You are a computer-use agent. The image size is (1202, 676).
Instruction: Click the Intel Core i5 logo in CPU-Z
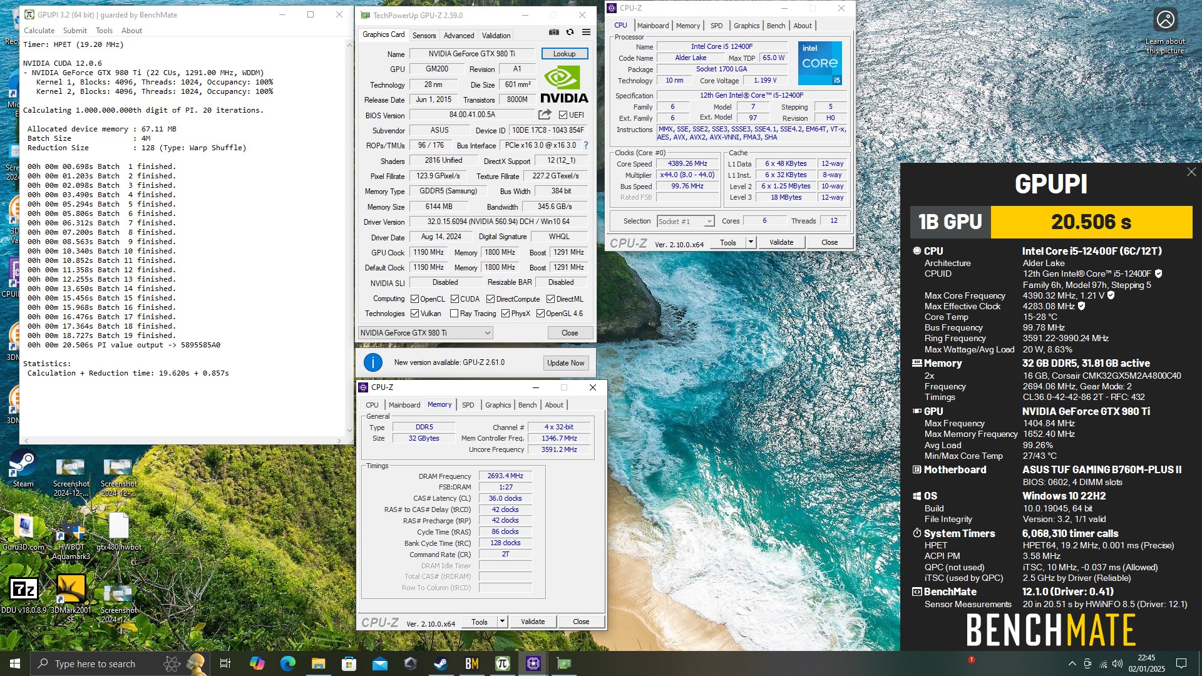[x=819, y=63]
